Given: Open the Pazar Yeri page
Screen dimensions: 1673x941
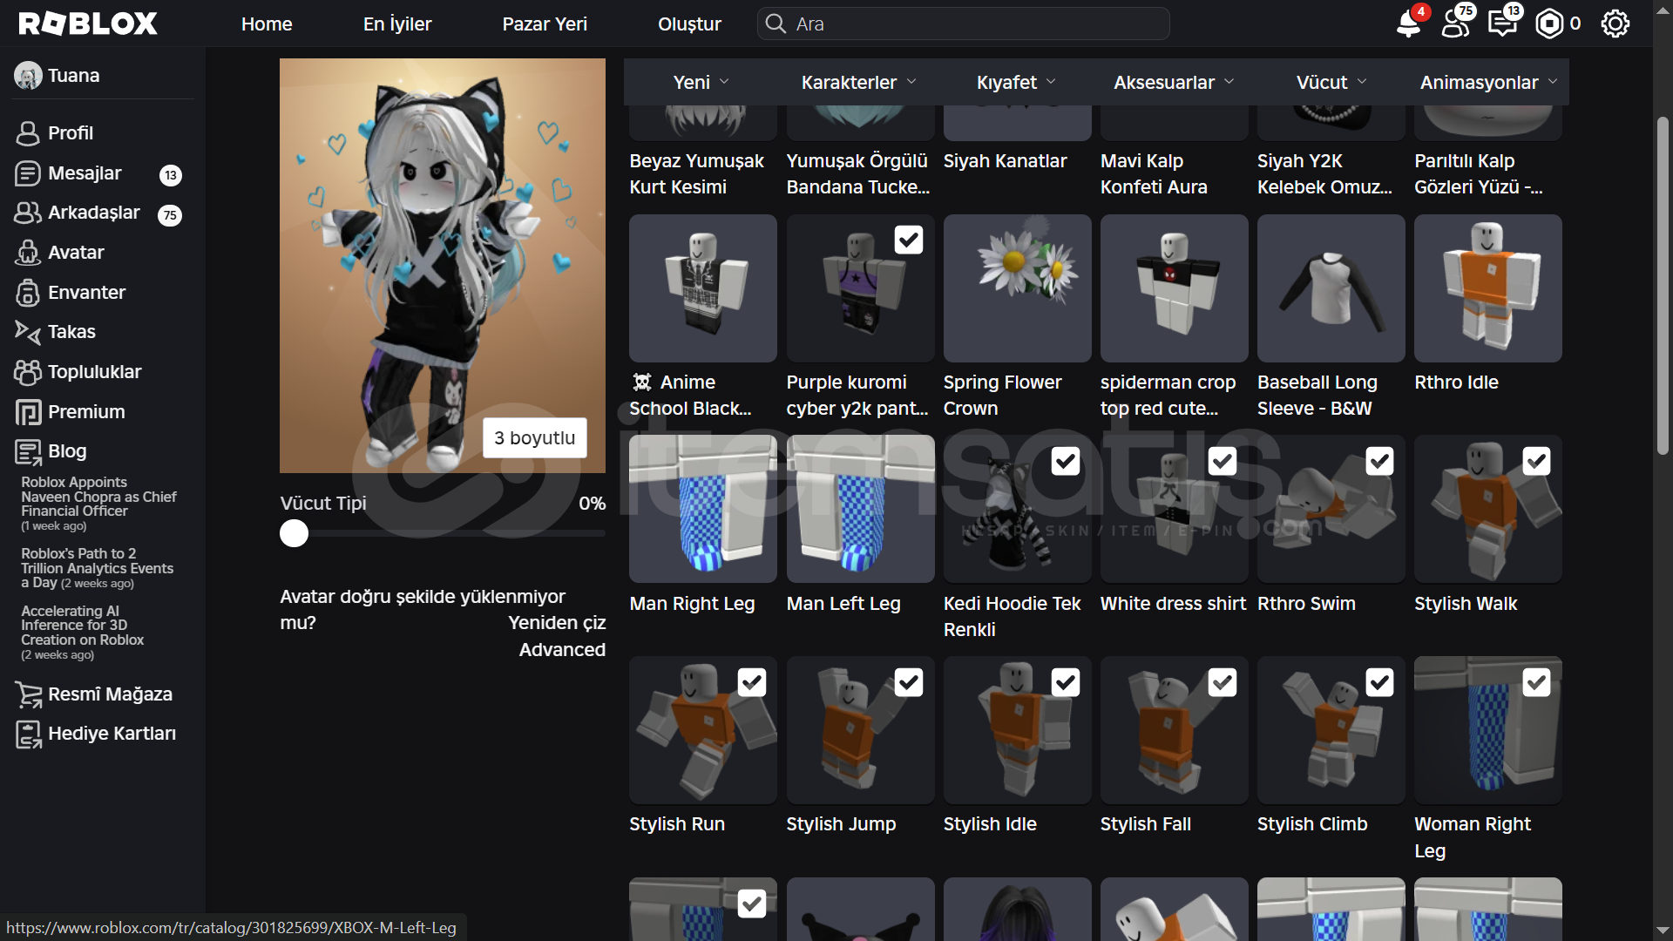Looking at the screenshot, I should point(545,24).
